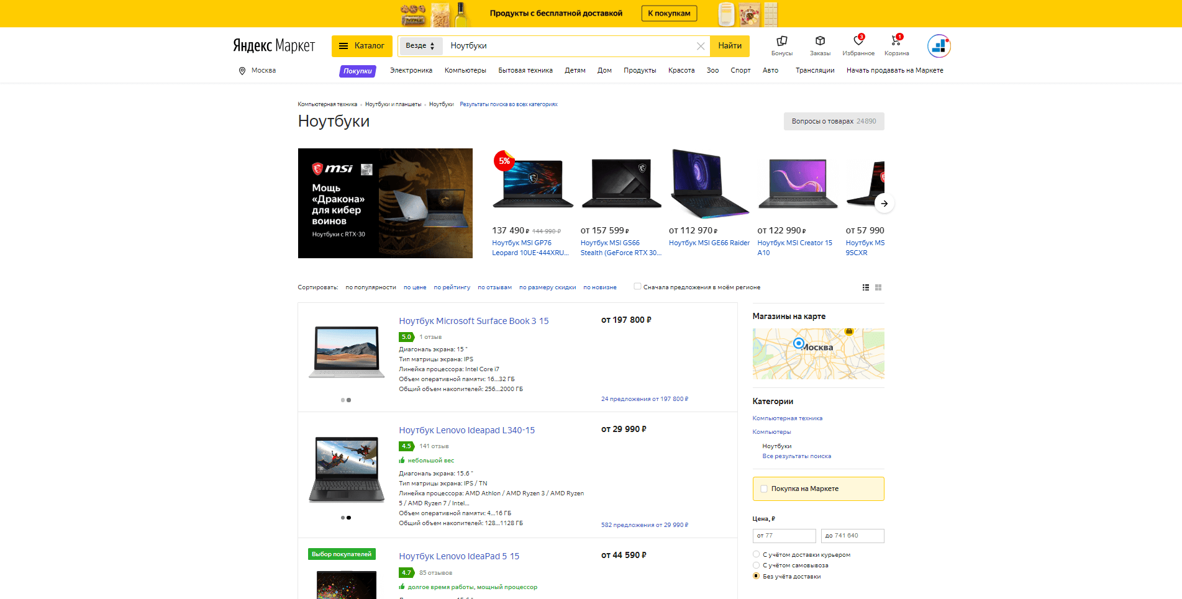This screenshot has height=599, width=1182.
Task: Open the user profile avatar
Action: pos(939,46)
